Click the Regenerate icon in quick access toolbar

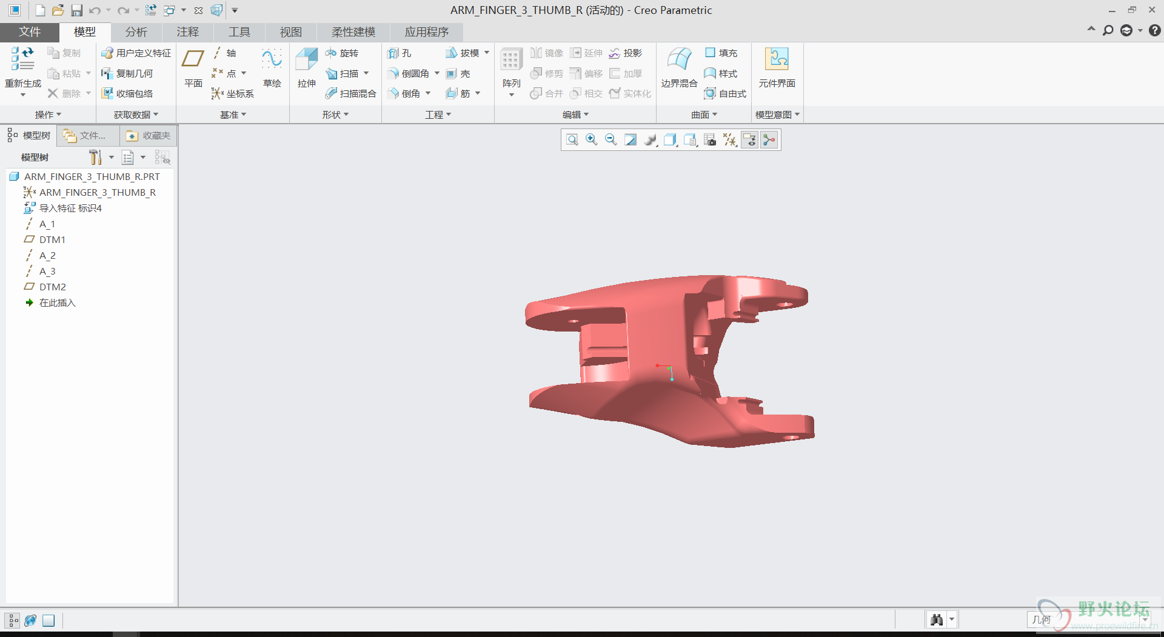click(151, 10)
